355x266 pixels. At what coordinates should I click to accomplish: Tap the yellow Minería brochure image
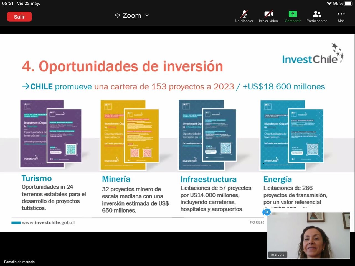130,135
